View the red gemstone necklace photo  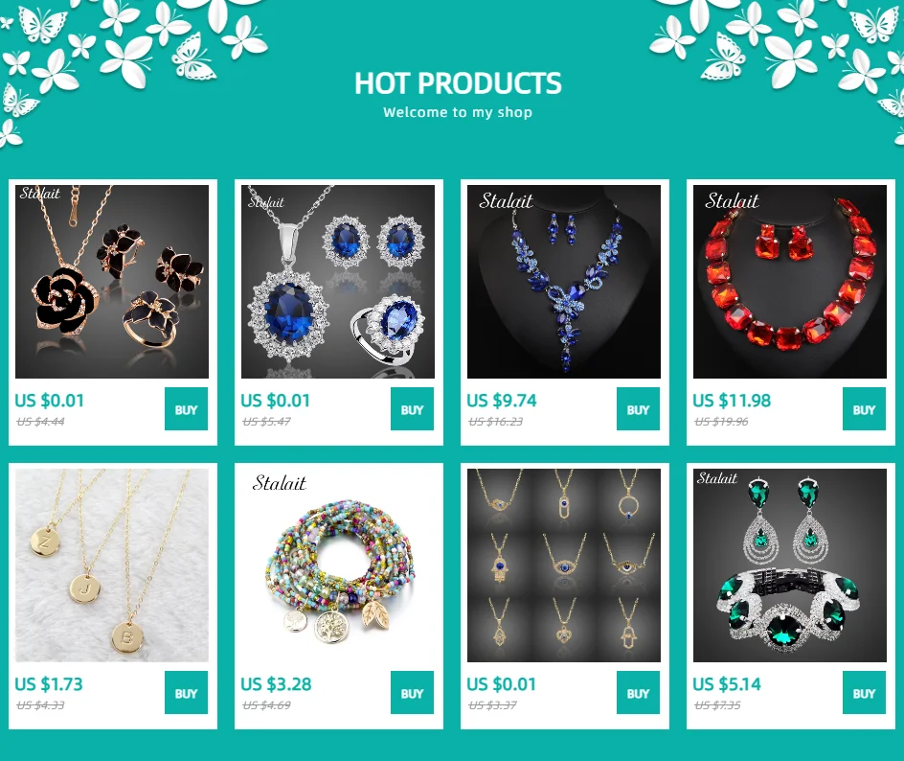(x=790, y=282)
